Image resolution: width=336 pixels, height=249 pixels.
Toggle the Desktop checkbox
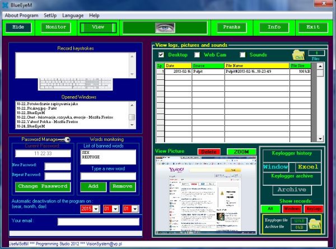[161, 55]
